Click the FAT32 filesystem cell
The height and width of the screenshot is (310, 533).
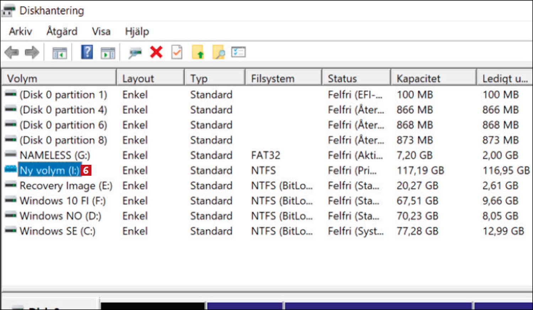click(x=266, y=155)
